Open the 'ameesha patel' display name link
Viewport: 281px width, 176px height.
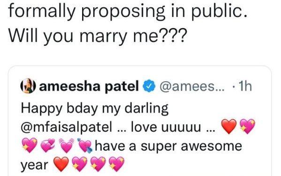pyautogui.click(x=89, y=86)
